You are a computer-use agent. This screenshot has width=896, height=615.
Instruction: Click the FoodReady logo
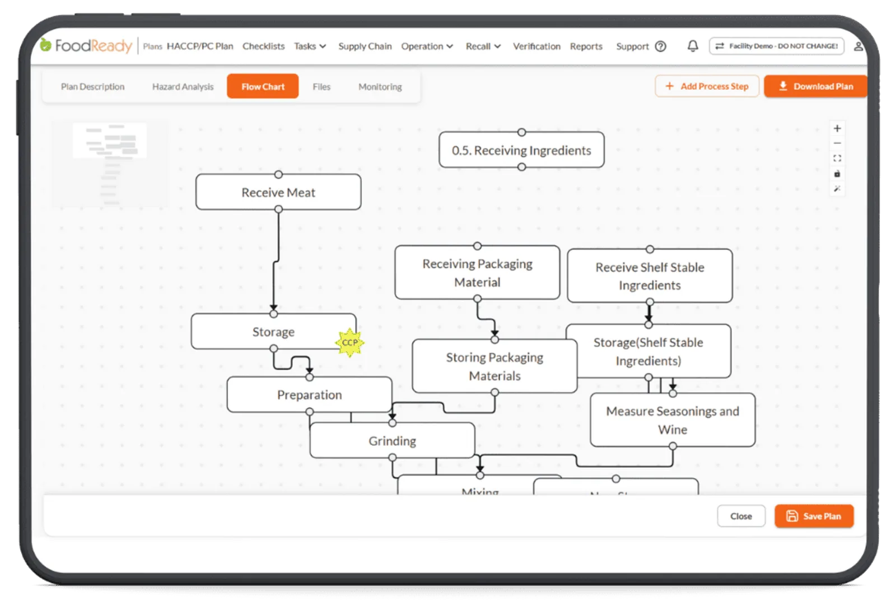point(86,45)
